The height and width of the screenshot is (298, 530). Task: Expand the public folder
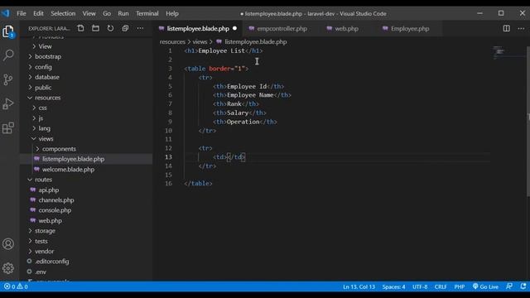[43, 88]
